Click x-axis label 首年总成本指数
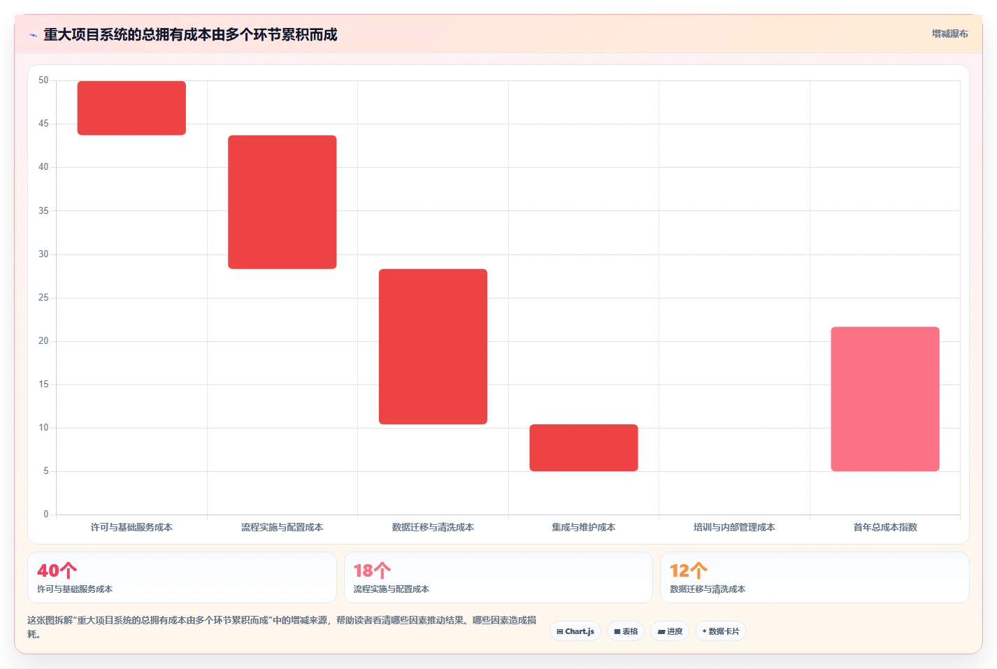Screen dimensions: 997x669 (885, 527)
